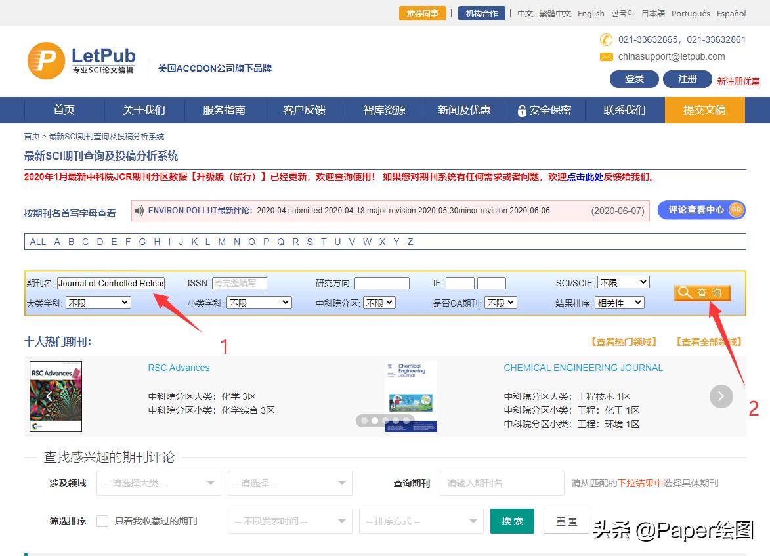
Task: Open the 结果排序 dropdown
Action: click(x=619, y=303)
